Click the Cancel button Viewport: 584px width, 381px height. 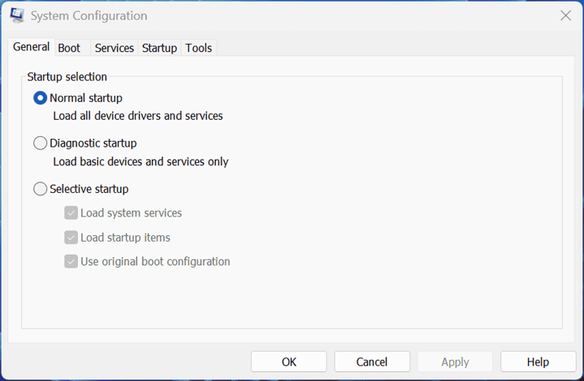point(371,362)
